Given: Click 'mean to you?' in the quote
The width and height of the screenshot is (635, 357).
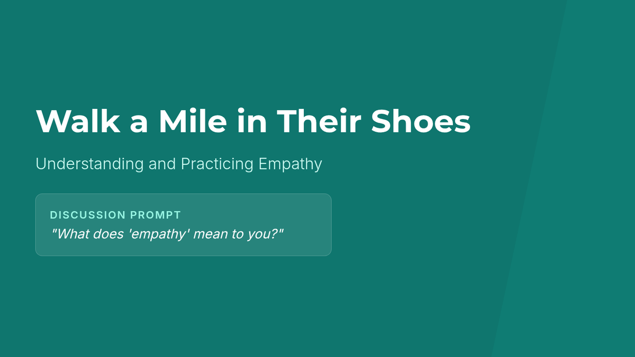Looking at the screenshot, I should point(239,234).
